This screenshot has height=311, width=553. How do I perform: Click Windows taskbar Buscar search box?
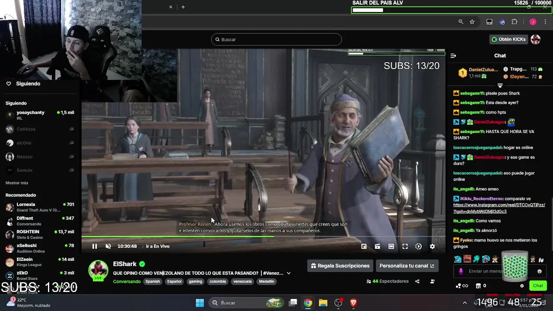tap(246, 303)
